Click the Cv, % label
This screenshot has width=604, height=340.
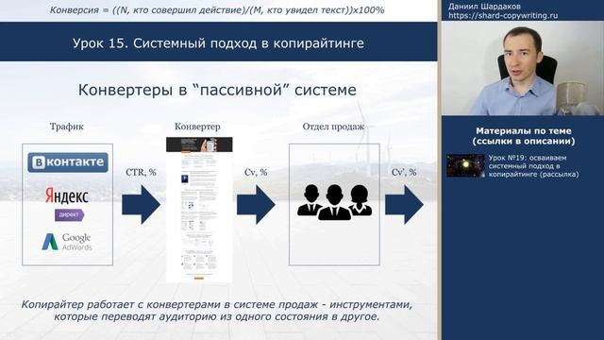[x=256, y=172]
